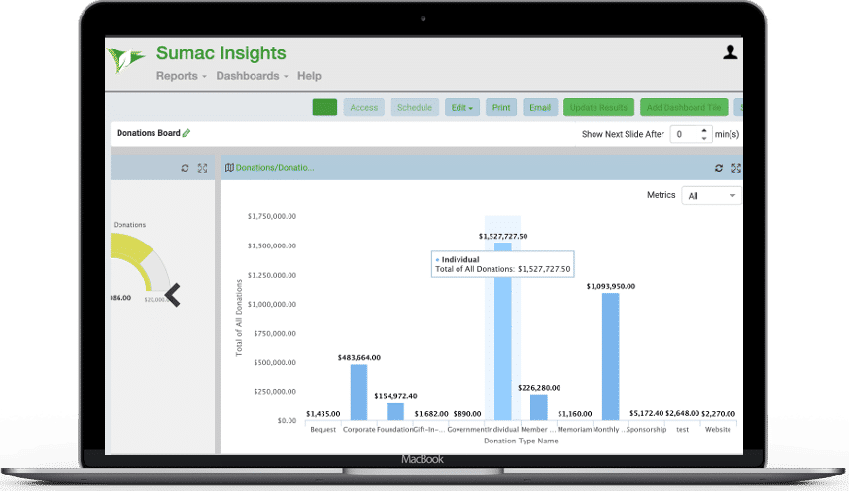Click the Print button

pyautogui.click(x=501, y=107)
